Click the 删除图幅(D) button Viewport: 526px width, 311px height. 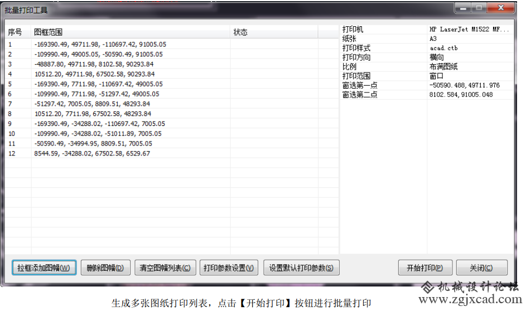click(105, 268)
